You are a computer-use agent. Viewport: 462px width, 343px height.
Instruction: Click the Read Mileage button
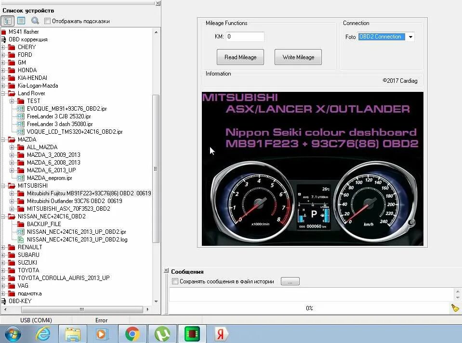pos(240,57)
